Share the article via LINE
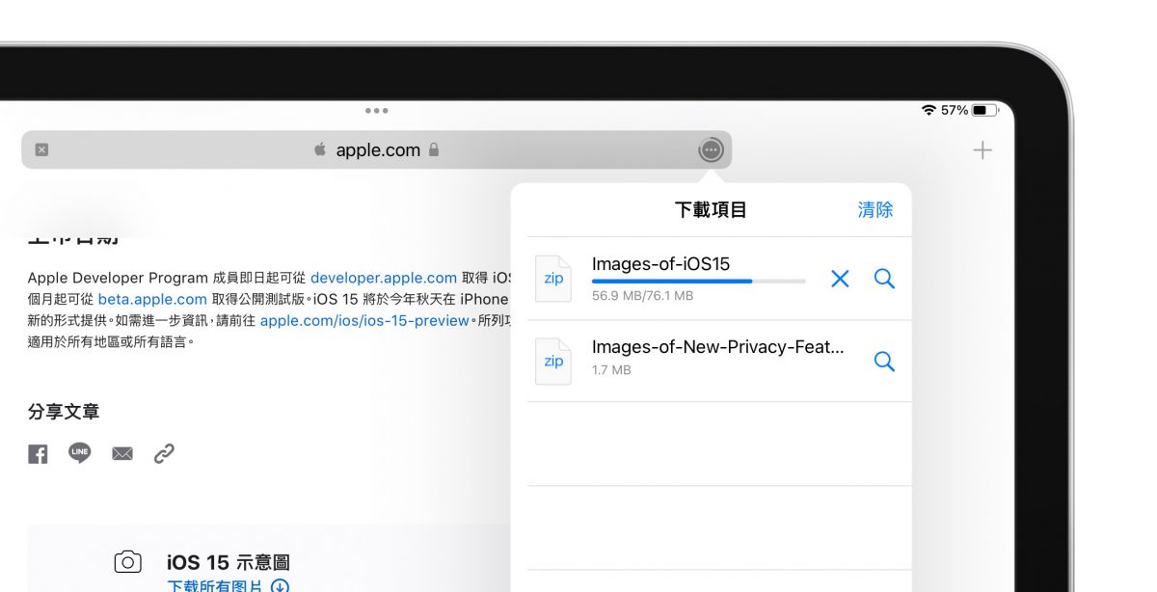1157x592 pixels. point(80,453)
